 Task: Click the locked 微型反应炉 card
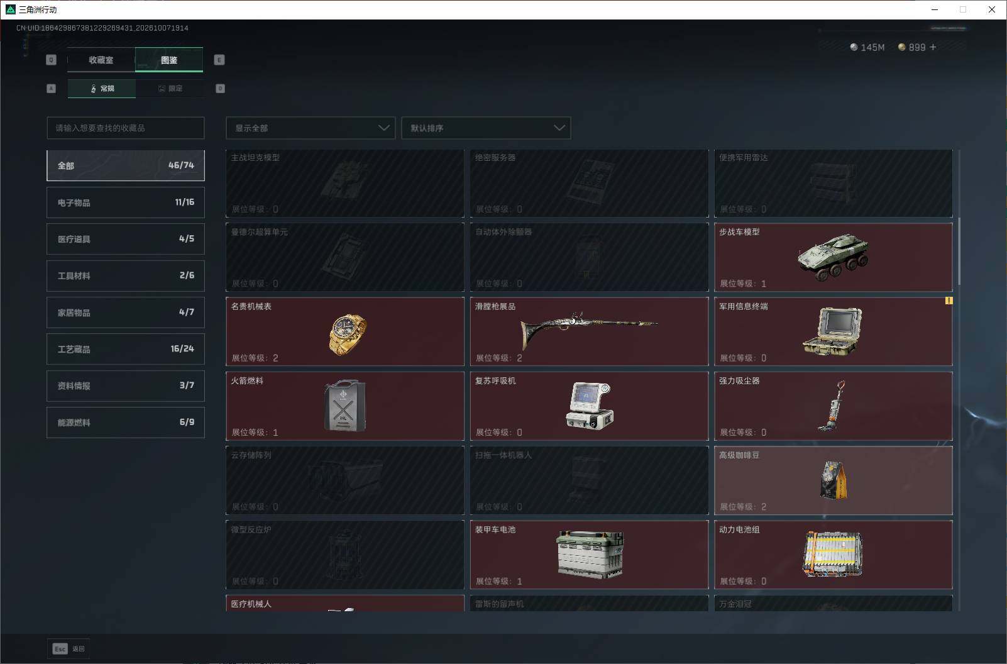pos(345,555)
